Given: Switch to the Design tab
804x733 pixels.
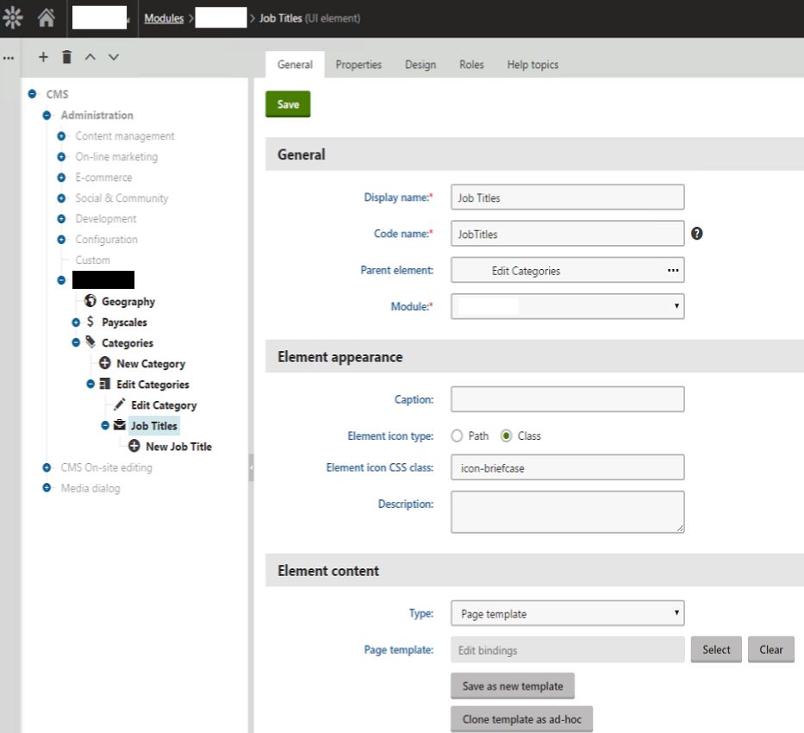Looking at the screenshot, I should point(421,65).
